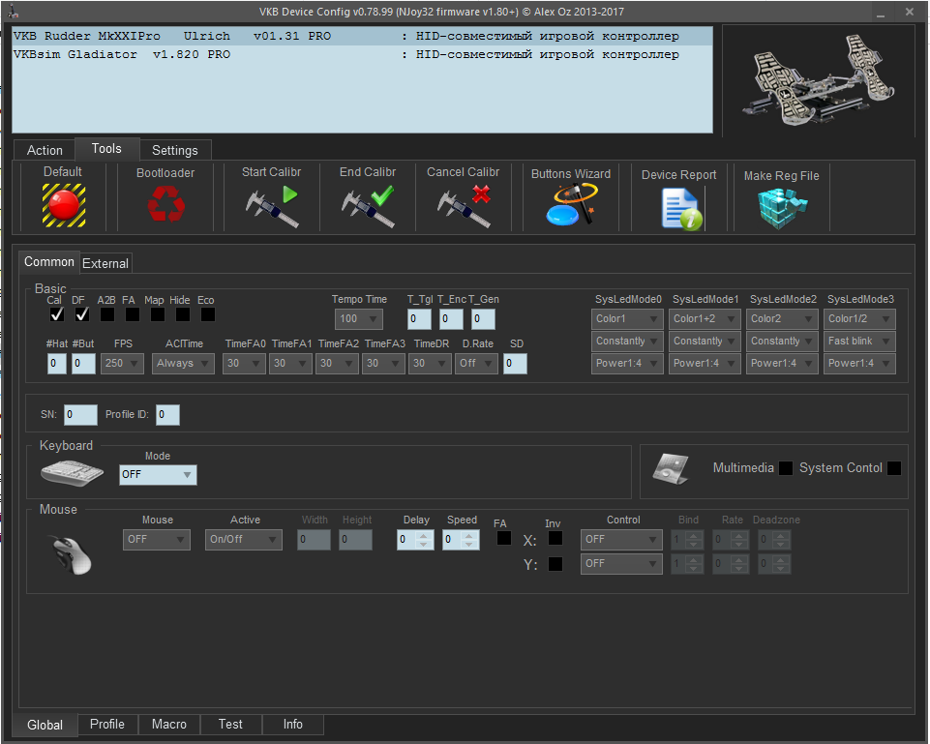This screenshot has width=930, height=744.
Task: Uncheck the DF checkbox
Action: 82,314
